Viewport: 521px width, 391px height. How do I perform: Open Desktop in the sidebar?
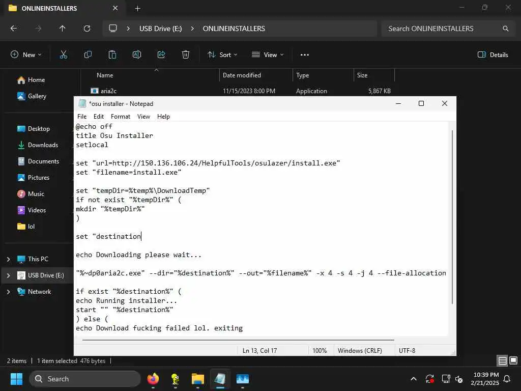point(39,129)
